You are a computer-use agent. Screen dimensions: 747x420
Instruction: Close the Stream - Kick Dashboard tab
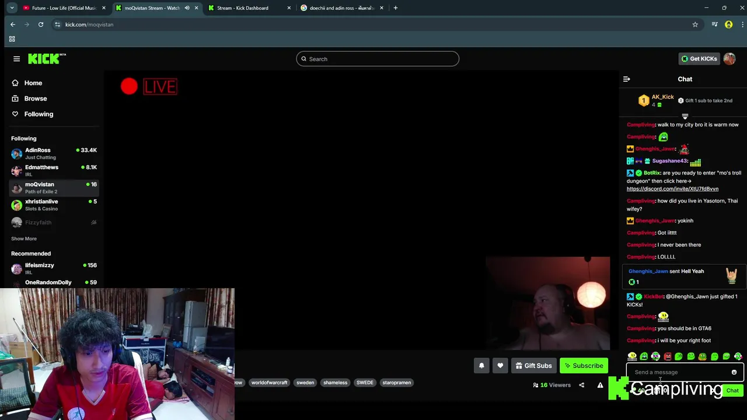[289, 8]
